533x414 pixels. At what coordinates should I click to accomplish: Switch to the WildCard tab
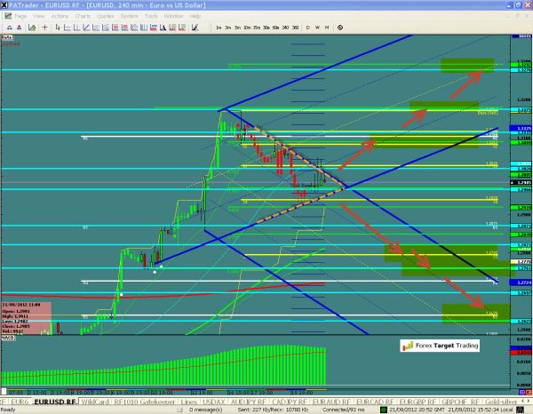(x=96, y=401)
